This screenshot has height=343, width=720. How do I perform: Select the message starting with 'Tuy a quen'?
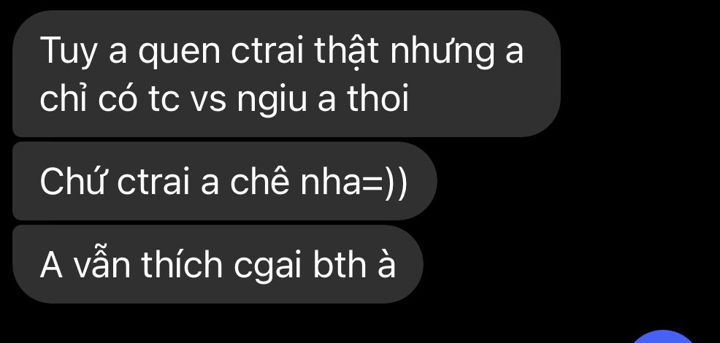tap(286, 74)
